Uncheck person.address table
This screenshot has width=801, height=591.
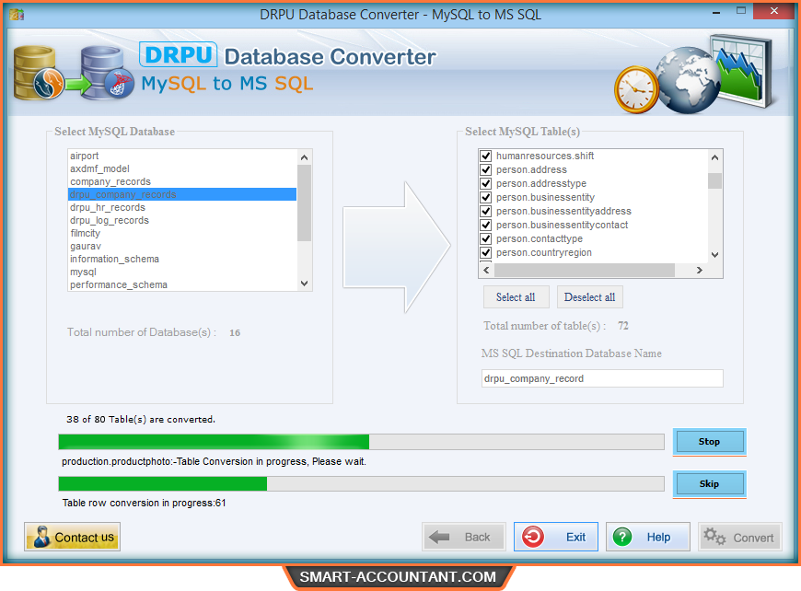pos(486,169)
